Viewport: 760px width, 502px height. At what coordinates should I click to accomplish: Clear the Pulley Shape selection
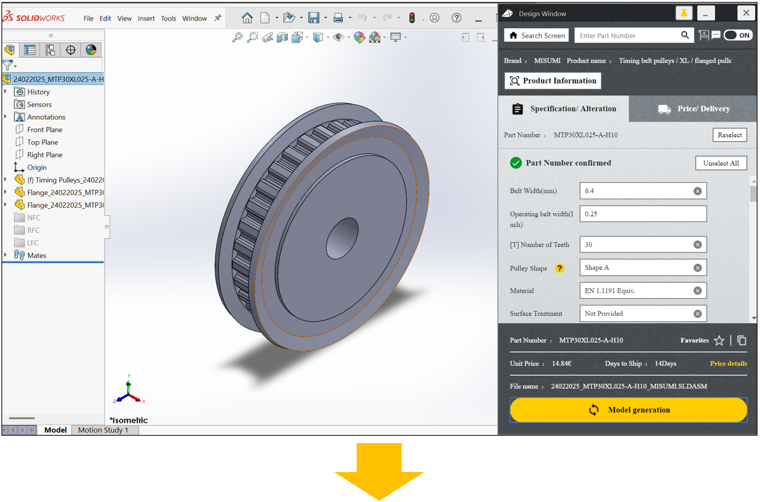click(697, 268)
